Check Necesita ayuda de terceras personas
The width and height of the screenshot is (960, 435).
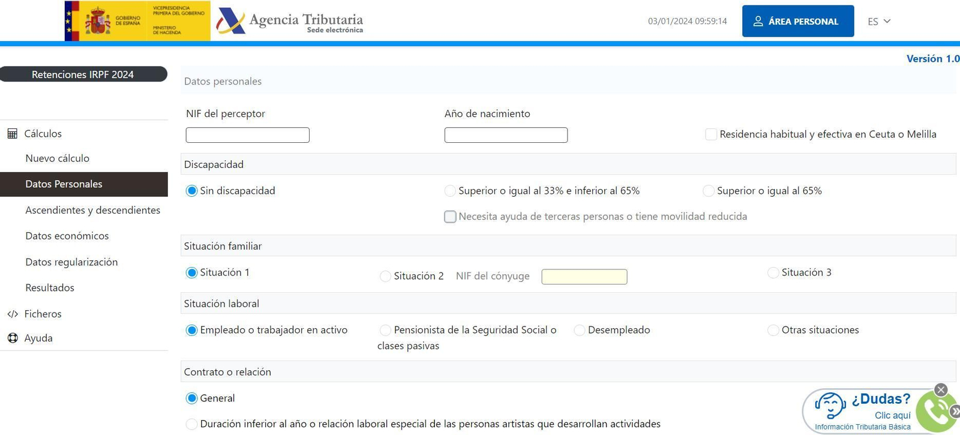pyautogui.click(x=450, y=217)
